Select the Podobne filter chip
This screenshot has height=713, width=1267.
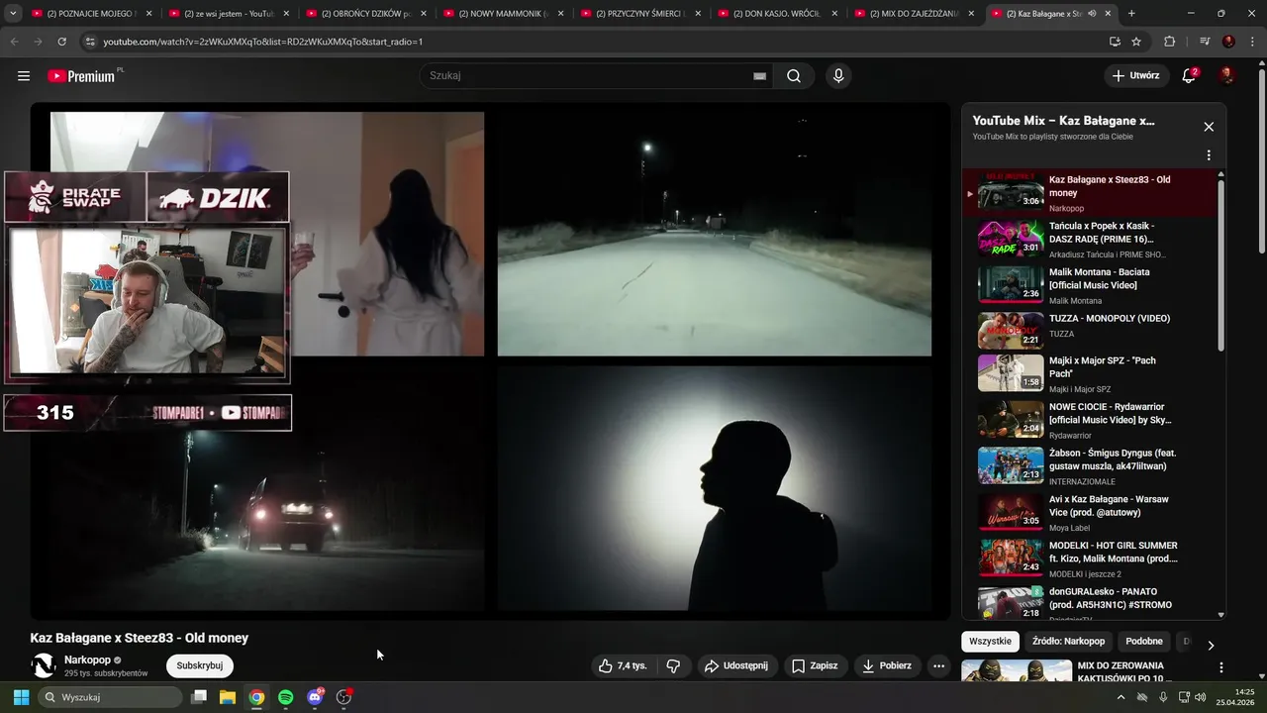point(1144,642)
